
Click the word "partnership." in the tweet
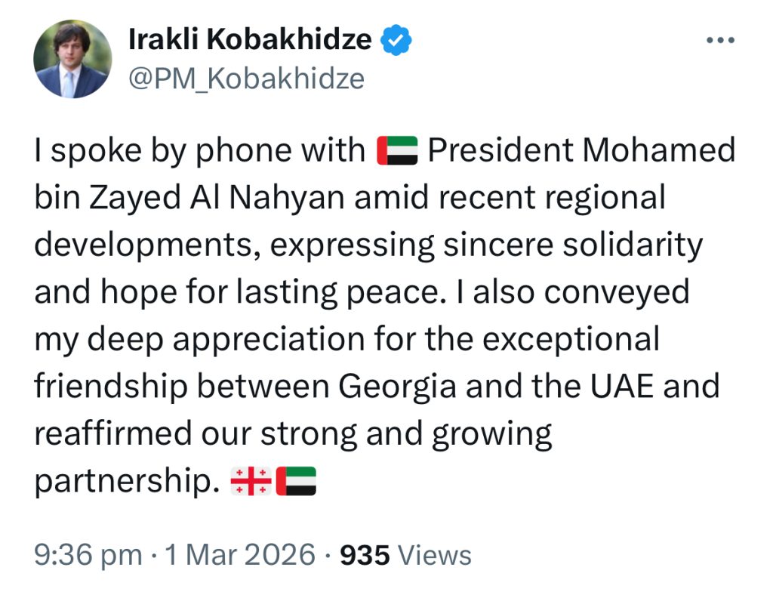pyautogui.click(x=127, y=482)
